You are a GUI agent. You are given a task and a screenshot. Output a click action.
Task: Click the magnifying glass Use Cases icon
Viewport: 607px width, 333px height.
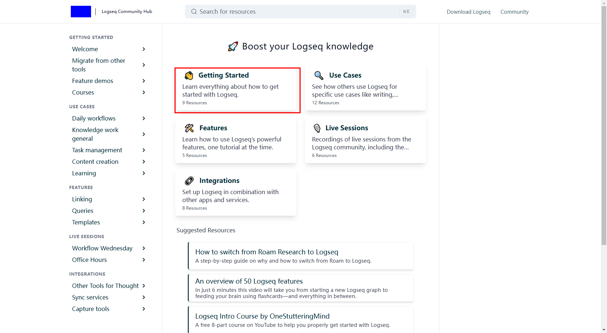(319, 75)
